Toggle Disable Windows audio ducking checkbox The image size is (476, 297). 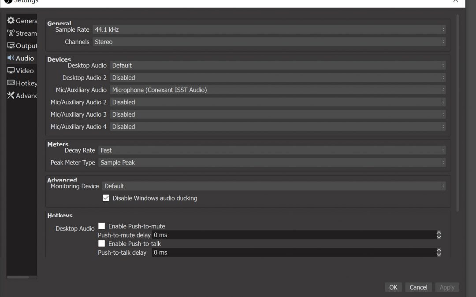tap(106, 198)
